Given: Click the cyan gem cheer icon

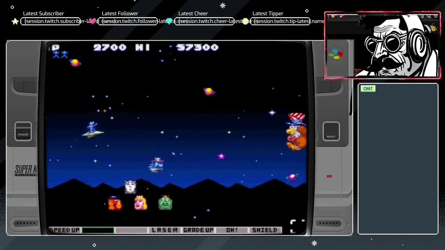Looking at the screenshot, I should click(169, 21).
